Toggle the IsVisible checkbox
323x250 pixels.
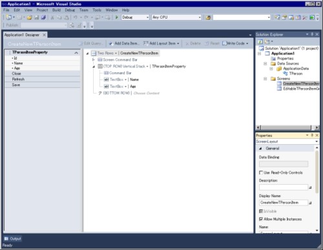(x=261, y=211)
